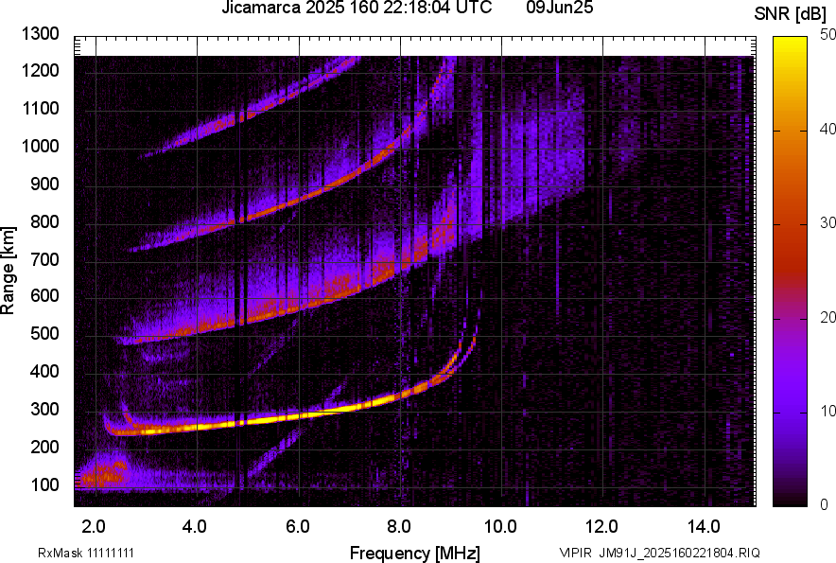This screenshot has width=836, height=563.
Task: Click the orange E-region echo patch near 100 km
Action: [104, 472]
